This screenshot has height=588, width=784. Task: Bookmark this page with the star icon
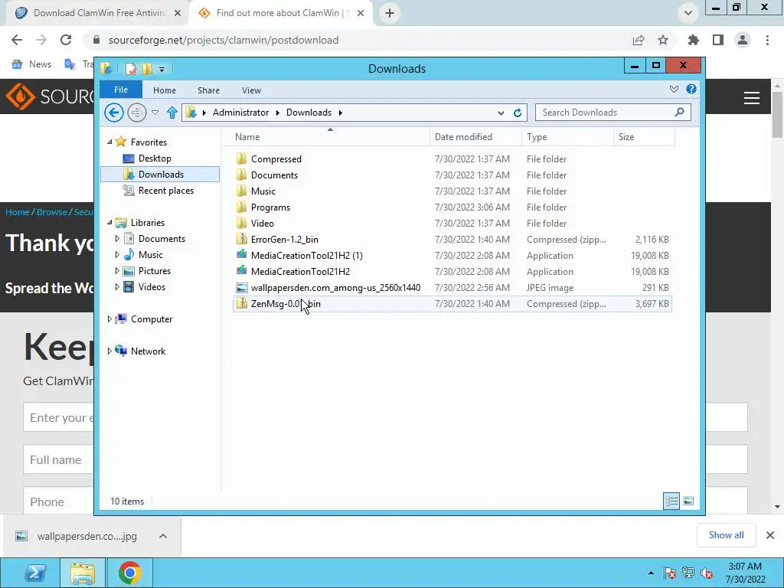pyautogui.click(x=663, y=40)
